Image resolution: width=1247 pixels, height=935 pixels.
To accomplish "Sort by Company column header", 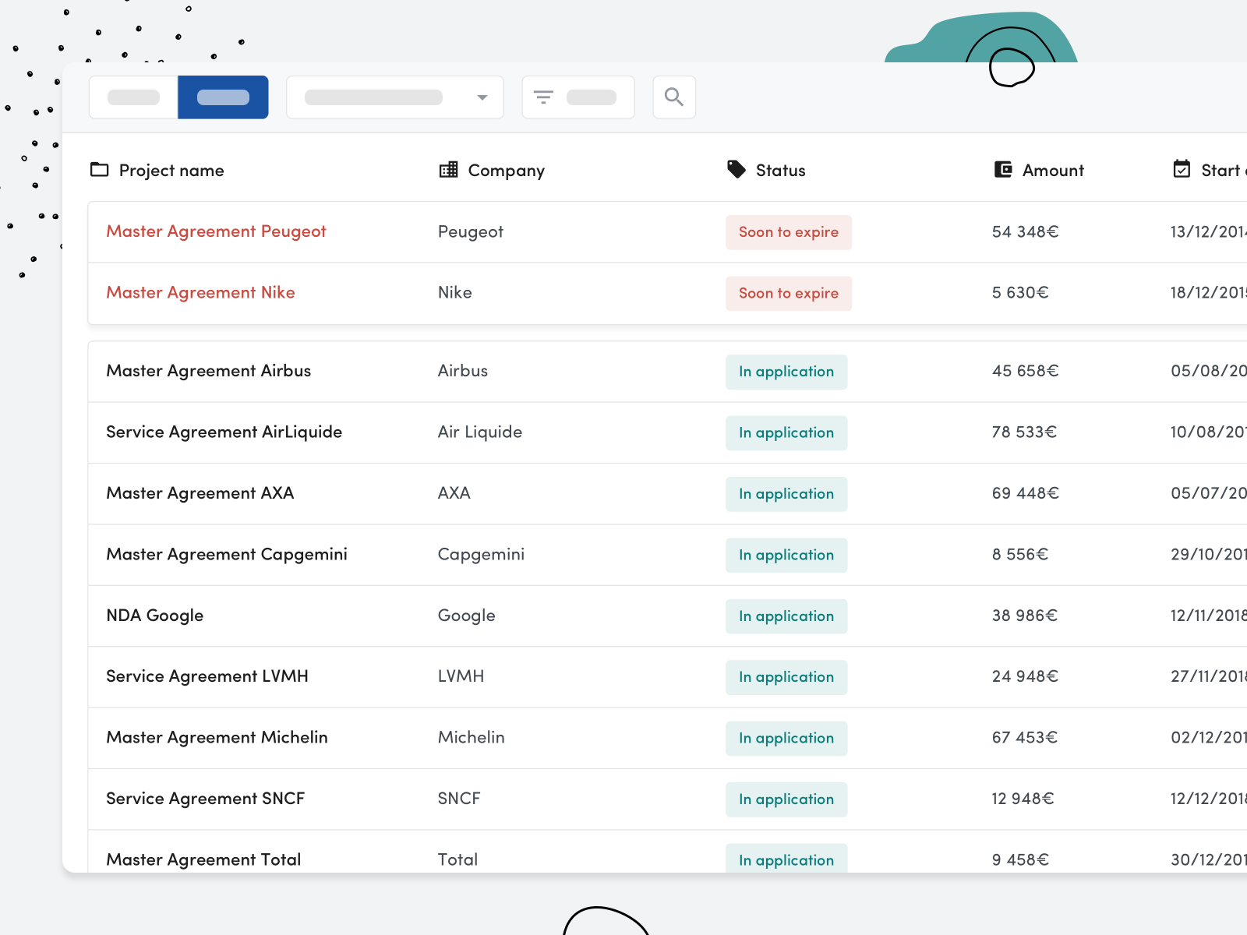I will click(x=506, y=171).
